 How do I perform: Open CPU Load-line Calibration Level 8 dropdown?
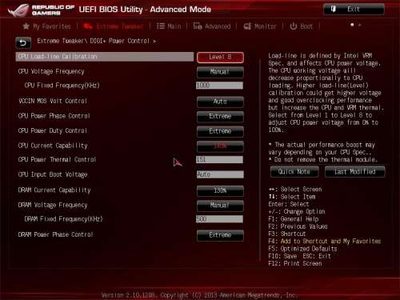[x=220, y=58]
